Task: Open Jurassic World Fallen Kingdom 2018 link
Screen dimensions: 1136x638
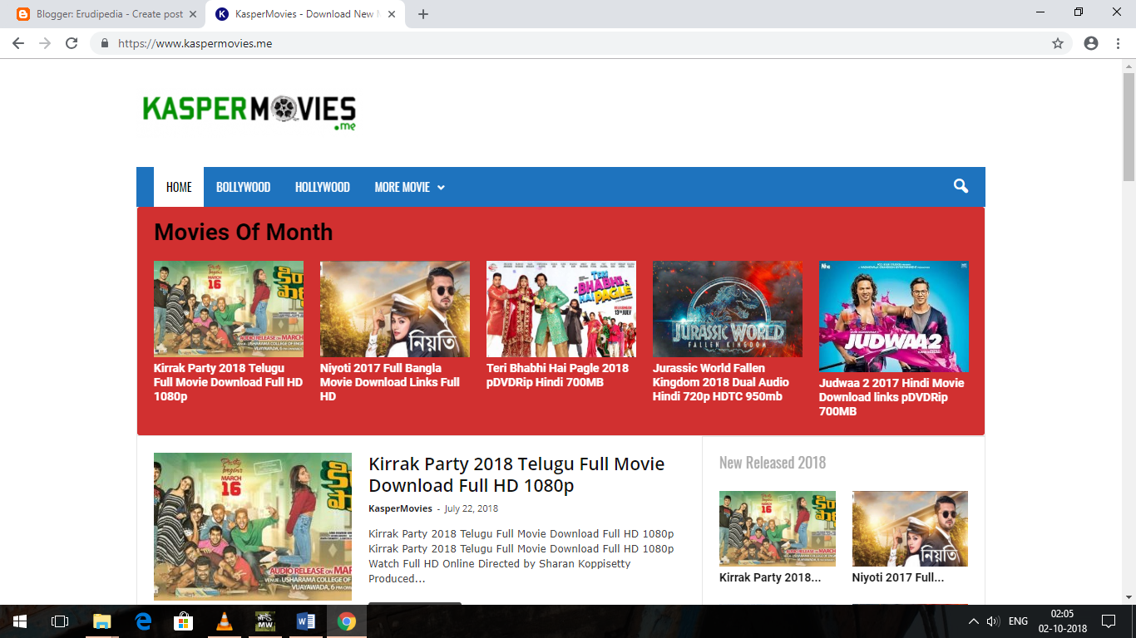Action: [x=721, y=382]
